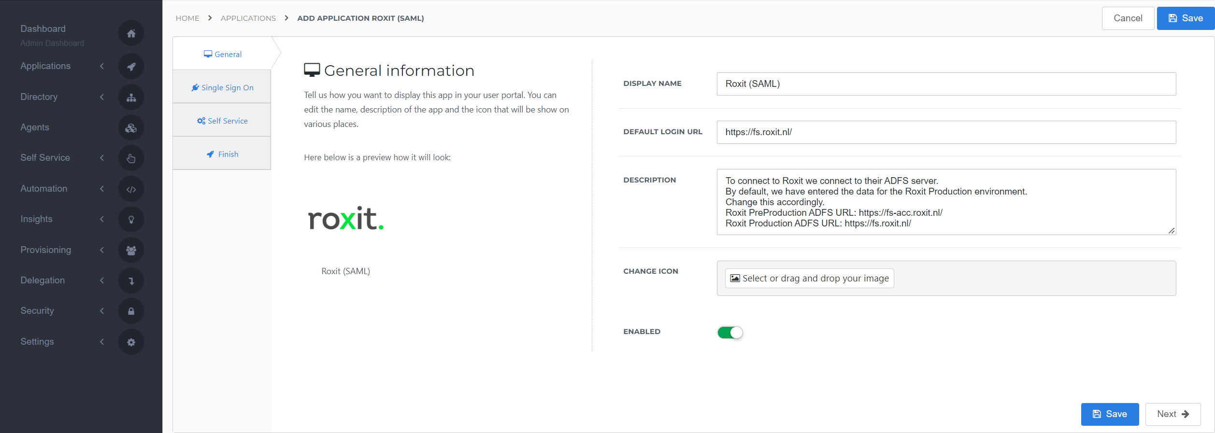Click the Automation code icon
Image resolution: width=1215 pixels, height=433 pixels.
[x=131, y=189]
